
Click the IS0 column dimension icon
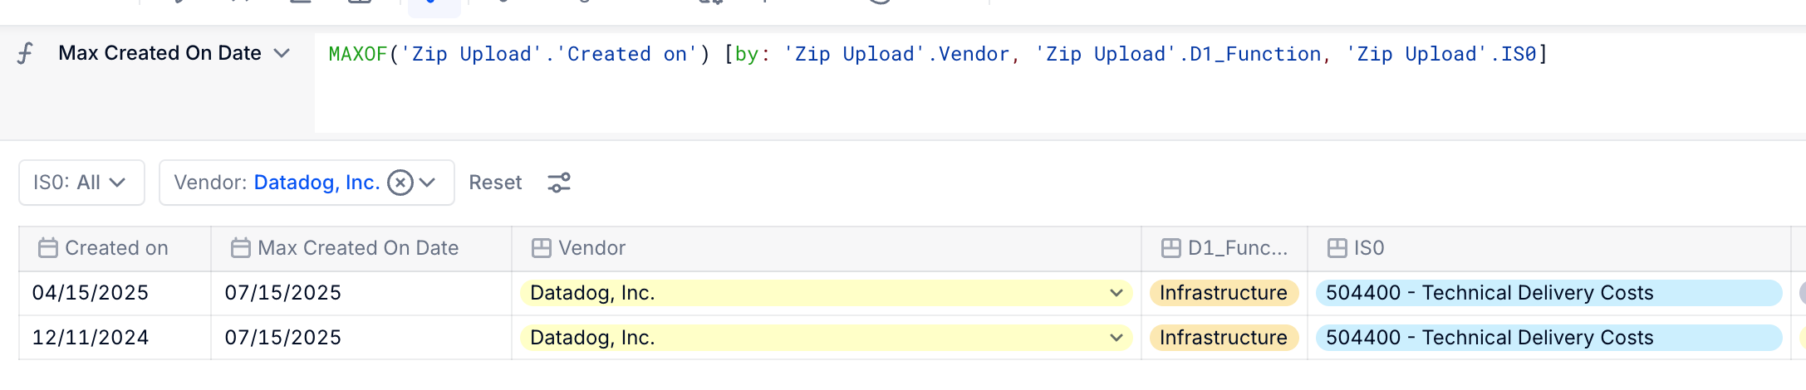pos(1337,248)
